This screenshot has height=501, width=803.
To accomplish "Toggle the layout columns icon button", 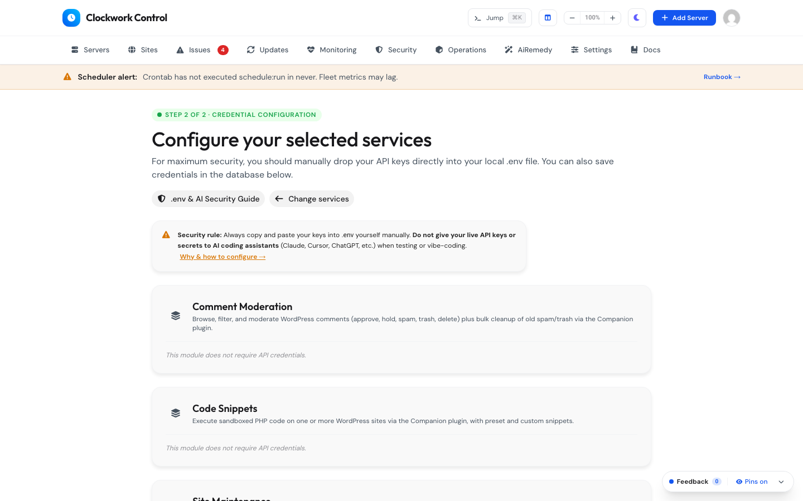I will point(548,18).
